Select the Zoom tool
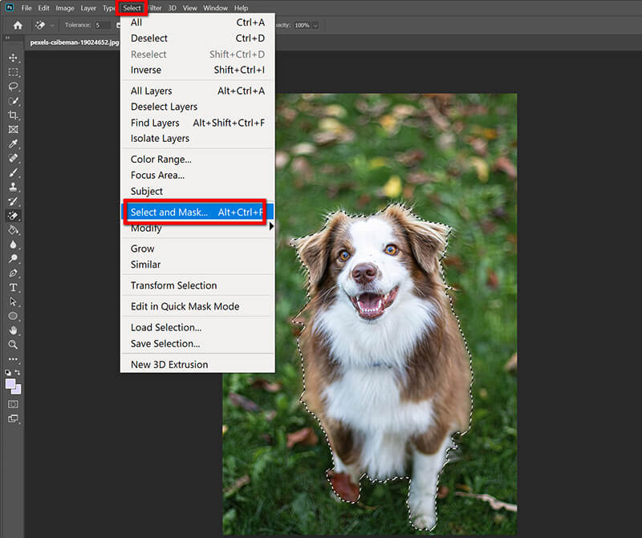Screen dimensions: 642x538 tap(13, 345)
